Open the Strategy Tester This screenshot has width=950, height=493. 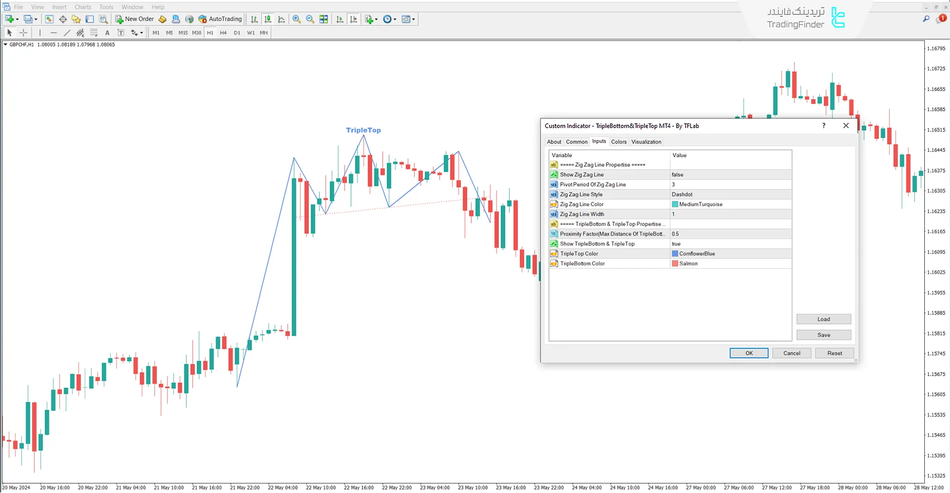tap(103, 19)
